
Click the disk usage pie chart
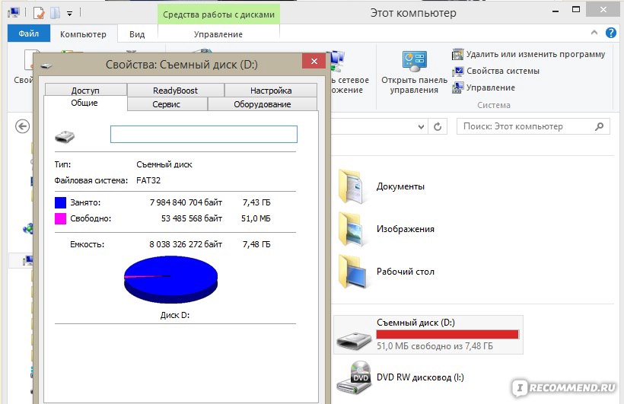coord(170,279)
